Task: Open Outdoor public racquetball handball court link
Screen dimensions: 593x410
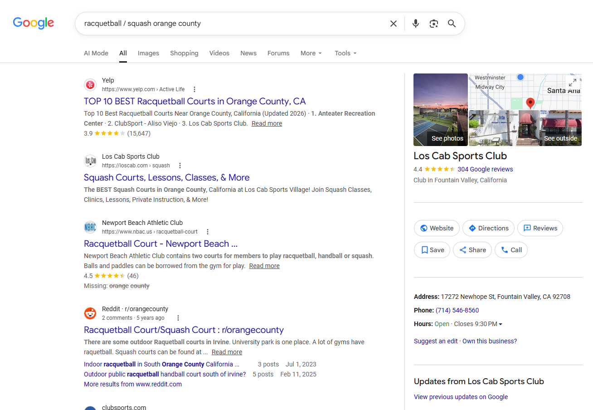Action: pyautogui.click(x=165, y=374)
